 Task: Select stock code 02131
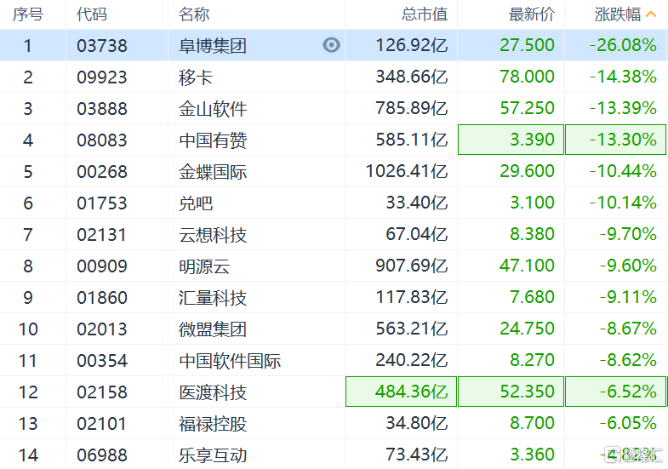(101, 235)
